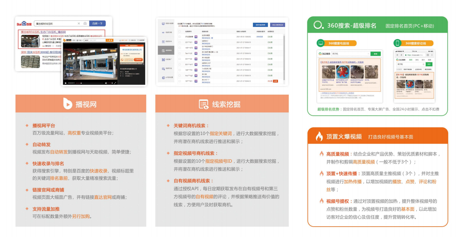Adjust the video progress slider
This screenshot has width=468, height=237.
(89, 83)
